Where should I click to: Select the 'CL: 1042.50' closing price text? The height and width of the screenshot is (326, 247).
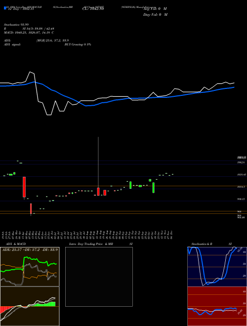[93, 9]
